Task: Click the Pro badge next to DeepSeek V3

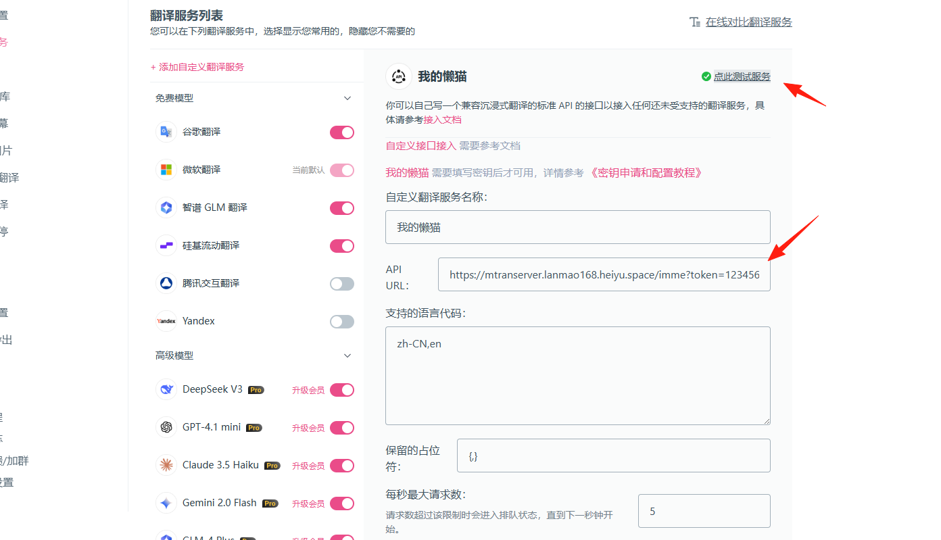Action: pyautogui.click(x=256, y=390)
